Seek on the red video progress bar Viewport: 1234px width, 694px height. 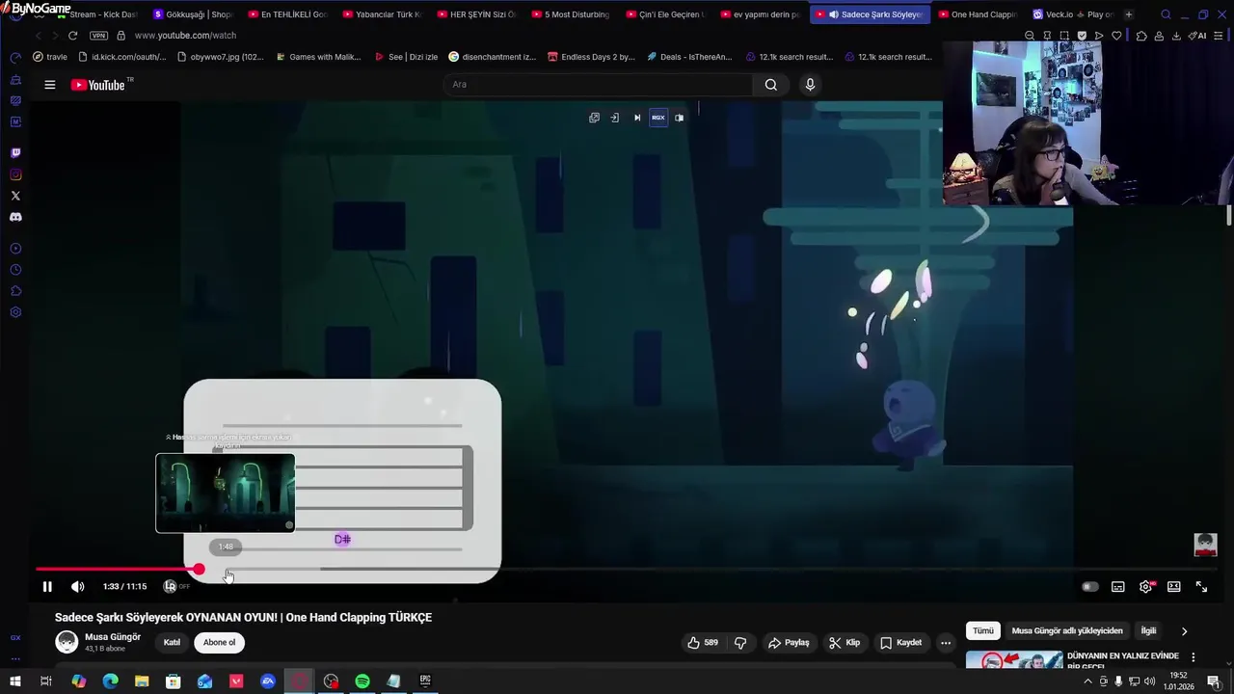116,570
